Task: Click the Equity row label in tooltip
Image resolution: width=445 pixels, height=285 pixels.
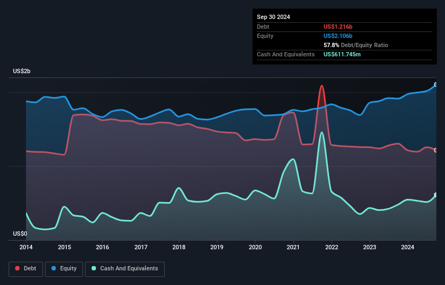Action: [x=265, y=36]
